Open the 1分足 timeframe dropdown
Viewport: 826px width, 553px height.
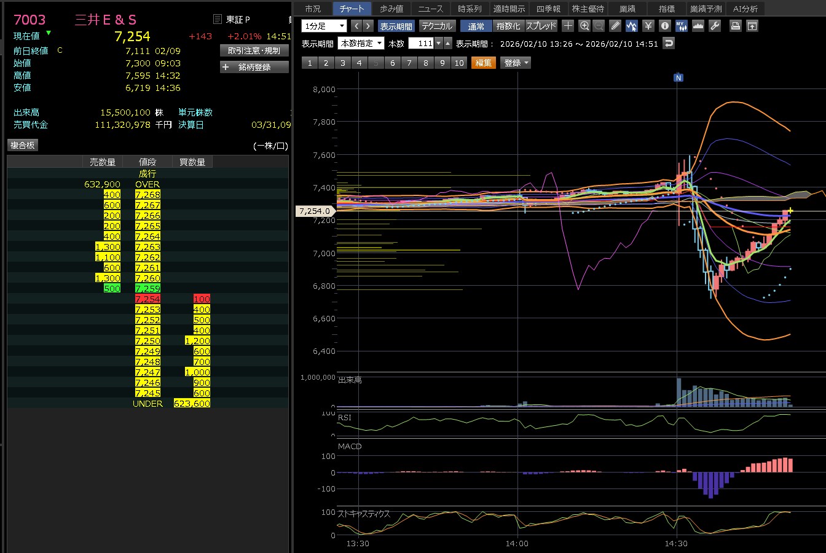(324, 26)
